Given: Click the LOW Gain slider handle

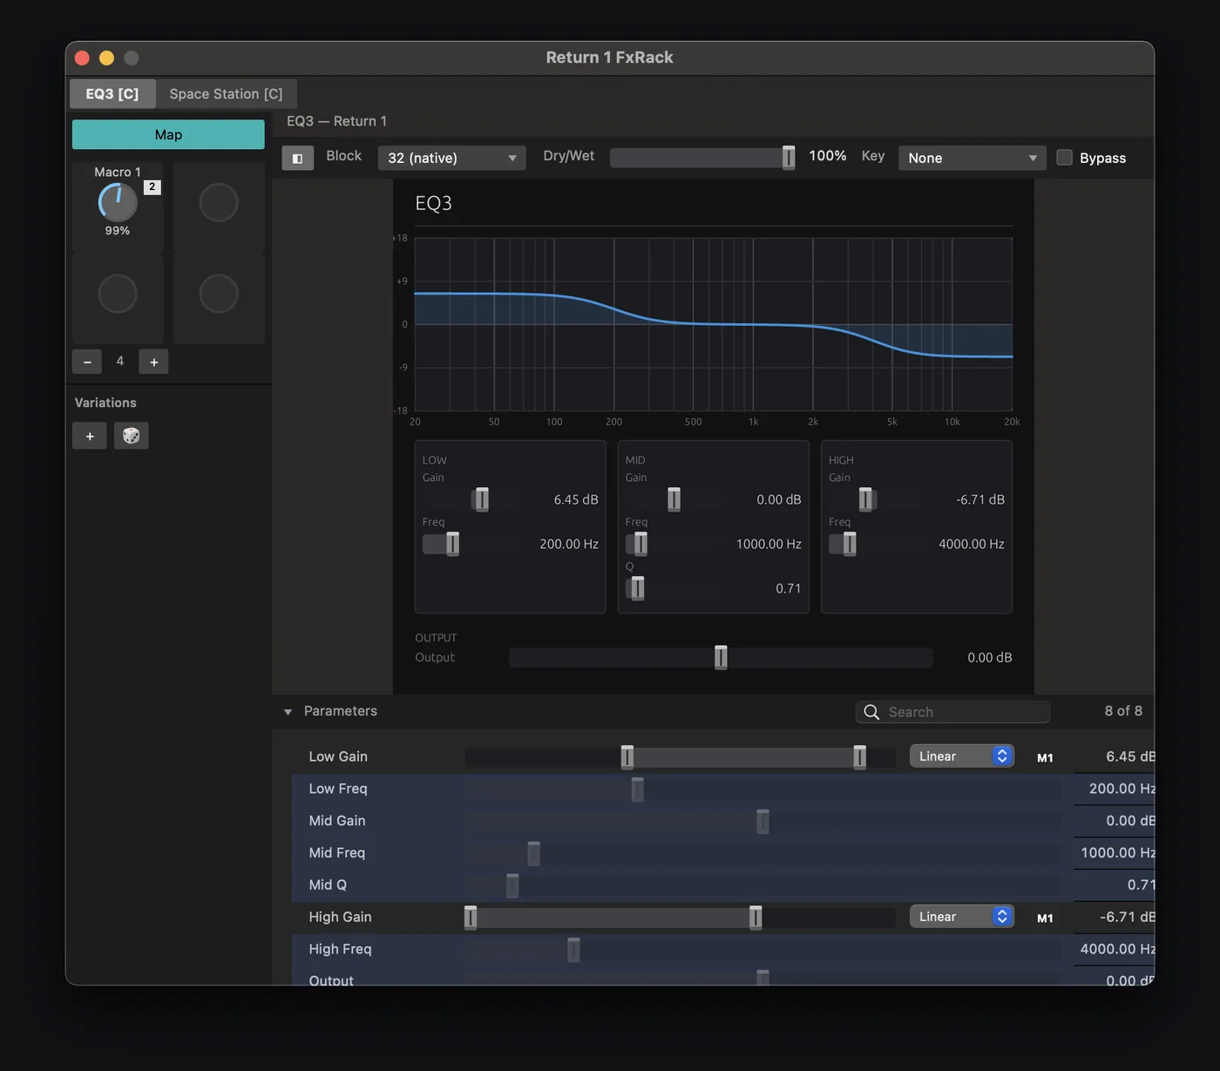Looking at the screenshot, I should (482, 499).
